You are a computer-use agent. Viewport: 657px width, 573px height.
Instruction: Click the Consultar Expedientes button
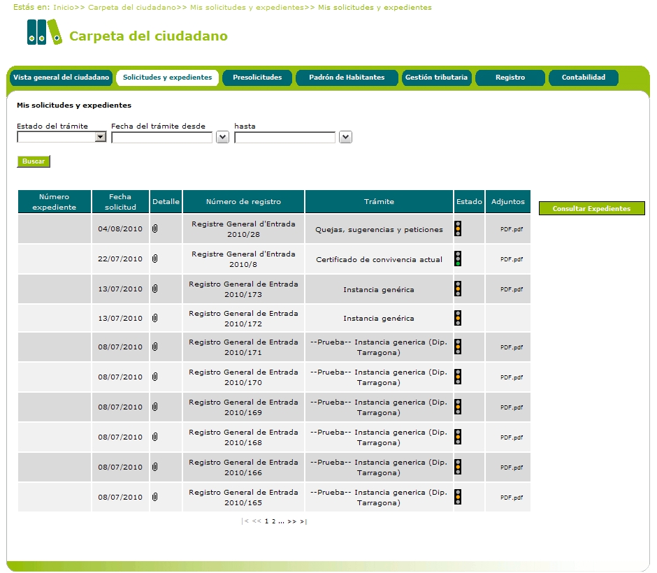(591, 208)
